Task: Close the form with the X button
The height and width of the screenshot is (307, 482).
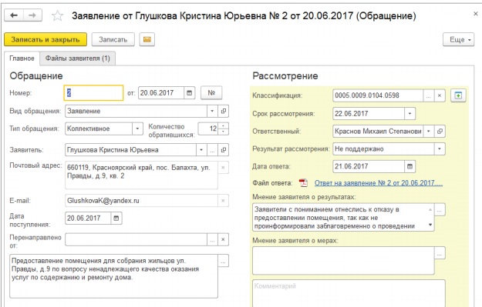Action: pyautogui.click(x=475, y=14)
